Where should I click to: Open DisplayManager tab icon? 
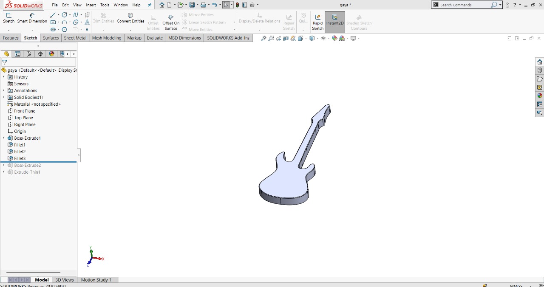tap(52, 54)
